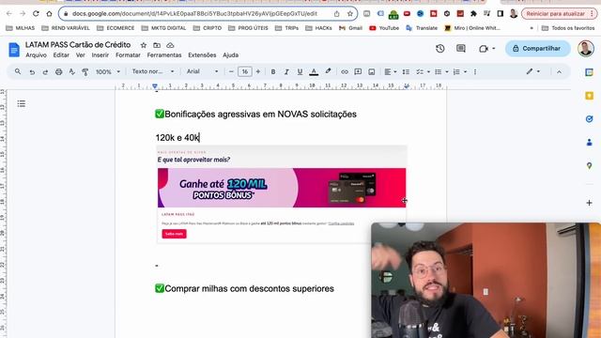Open the Gmail bookmark
This screenshot has height=338, width=601.
pos(350,28)
